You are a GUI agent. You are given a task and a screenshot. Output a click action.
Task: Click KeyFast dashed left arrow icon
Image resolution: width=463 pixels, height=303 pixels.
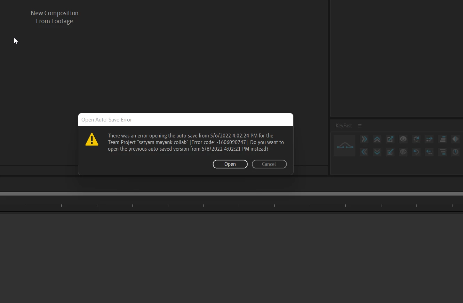[x=429, y=152]
